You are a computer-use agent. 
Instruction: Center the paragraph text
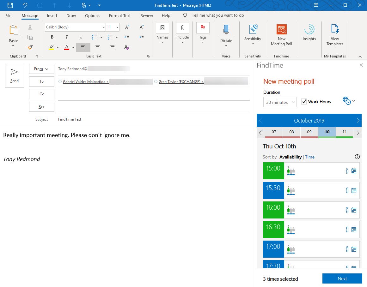coord(98,47)
